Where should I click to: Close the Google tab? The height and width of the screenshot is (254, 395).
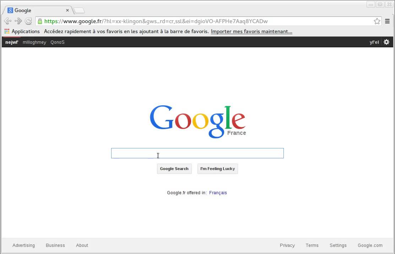[x=67, y=10]
